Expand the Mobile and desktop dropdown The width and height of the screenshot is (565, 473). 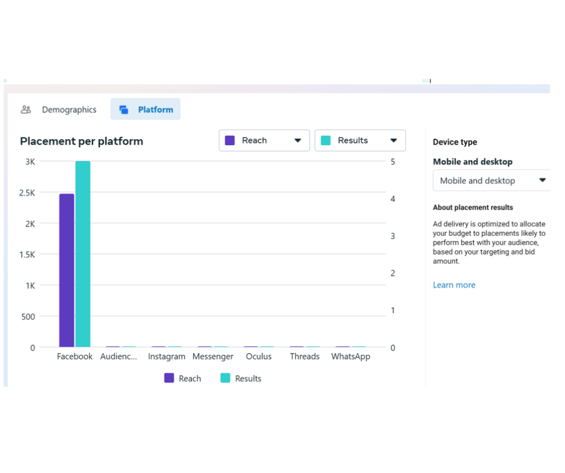point(492,181)
